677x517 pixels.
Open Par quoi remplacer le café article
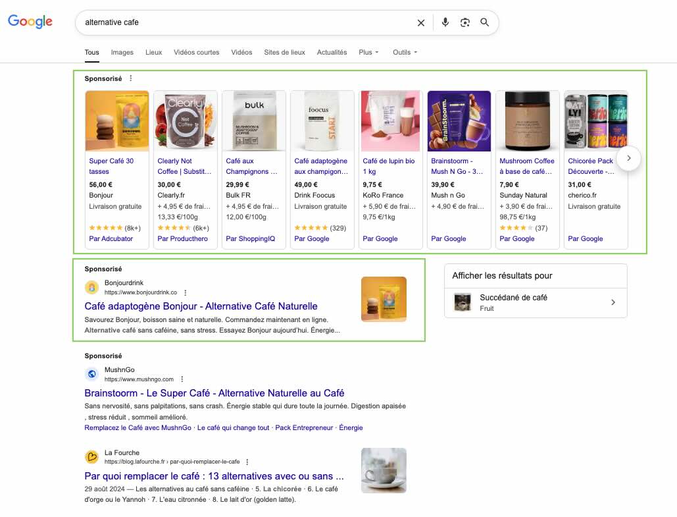coord(214,476)
